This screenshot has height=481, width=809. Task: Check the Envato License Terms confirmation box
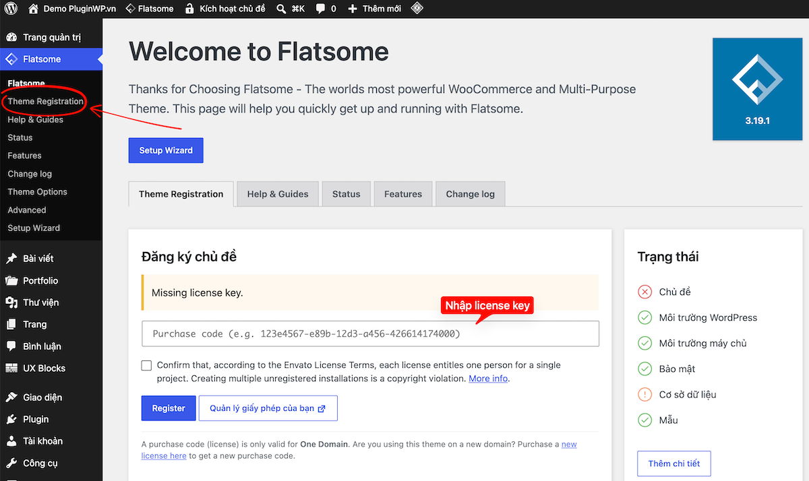tap(146, 365)
